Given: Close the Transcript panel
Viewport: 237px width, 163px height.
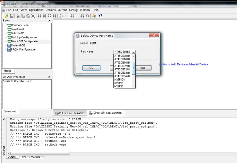Looking at the screenshot, I should [4, 120].
